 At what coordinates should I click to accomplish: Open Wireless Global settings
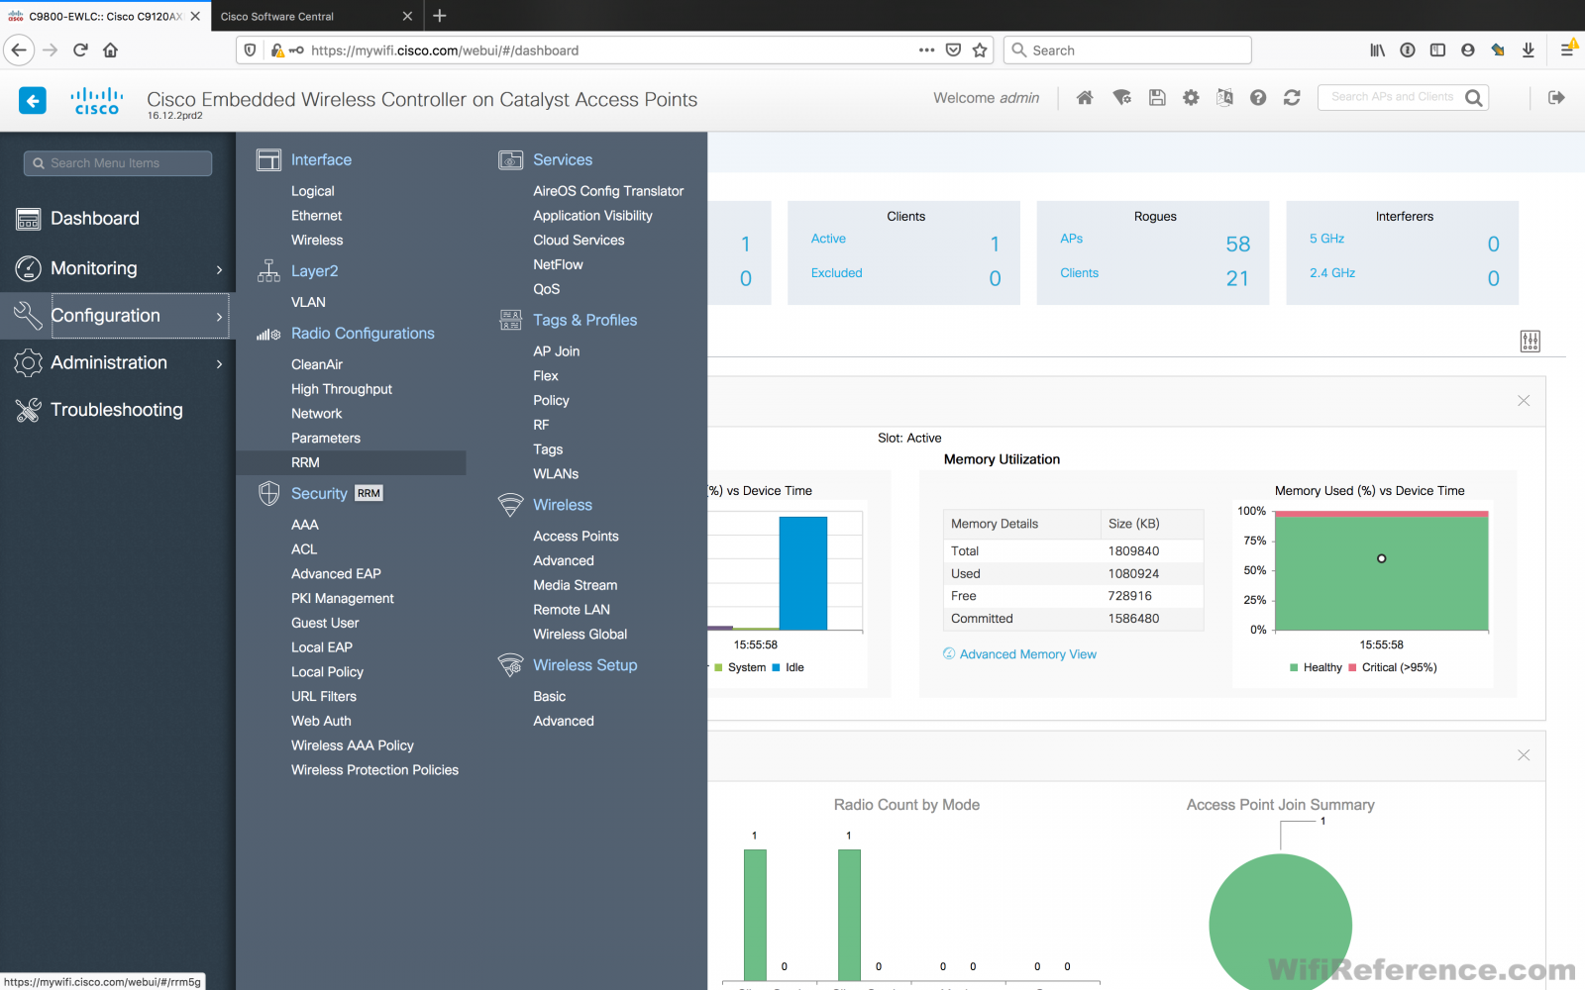point(580,635)
